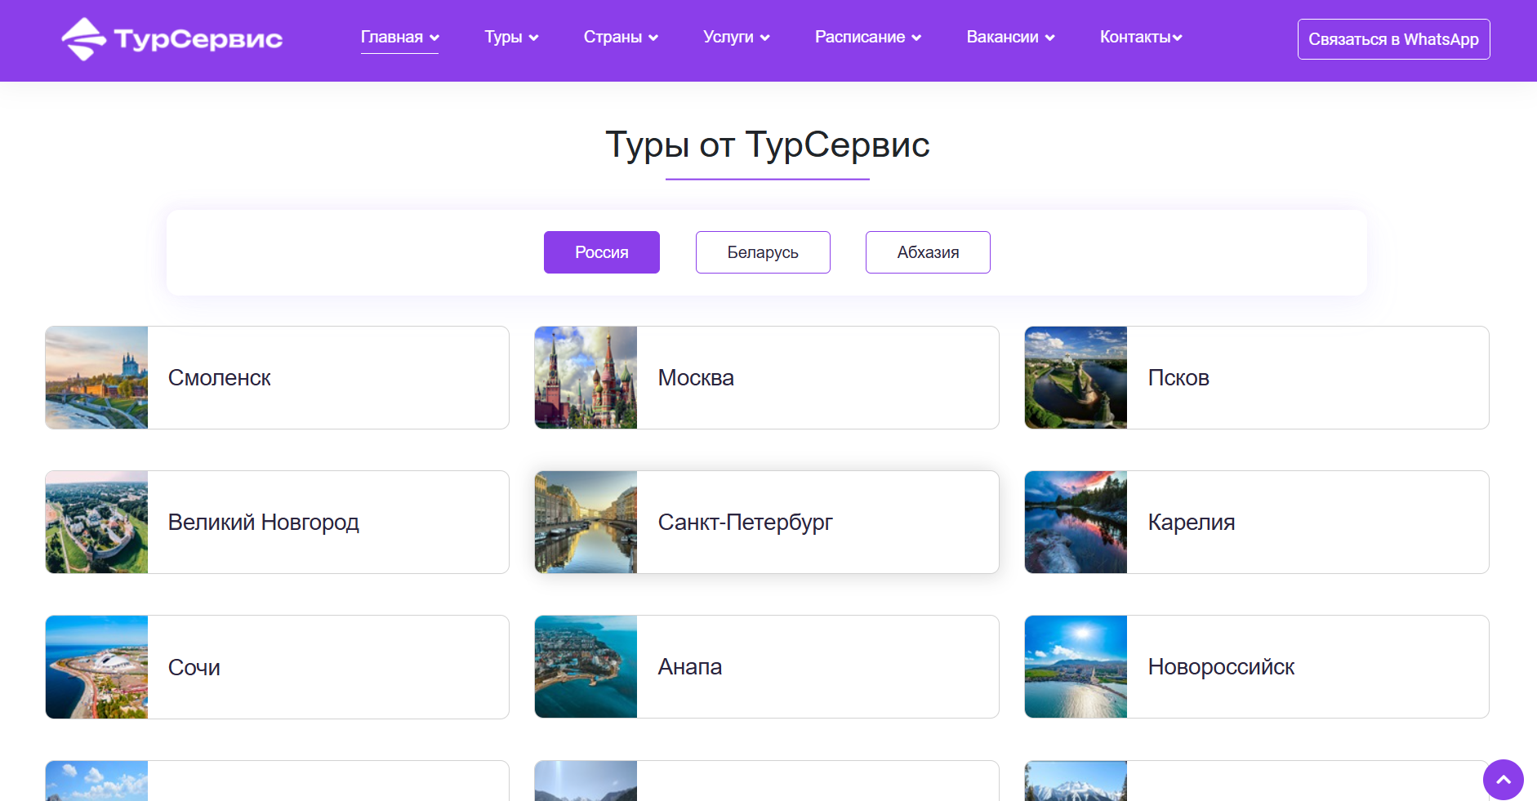Open the Сочи stadium thumbnail
The image size is (1537, 801).
pos(96,667)
